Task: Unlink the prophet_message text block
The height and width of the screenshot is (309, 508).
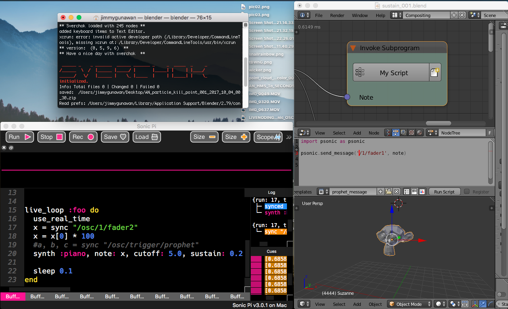Action: point(396,192)
